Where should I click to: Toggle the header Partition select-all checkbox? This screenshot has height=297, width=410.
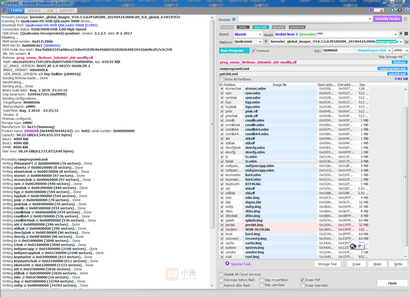(221, 84)
